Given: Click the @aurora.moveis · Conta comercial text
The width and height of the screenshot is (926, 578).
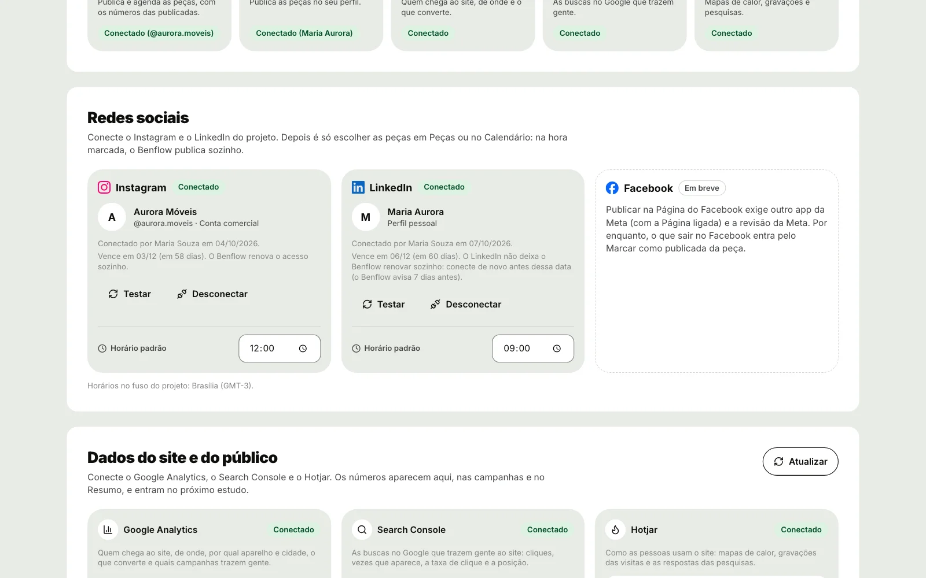Looking at the screenshot, I should click(196, 223).
